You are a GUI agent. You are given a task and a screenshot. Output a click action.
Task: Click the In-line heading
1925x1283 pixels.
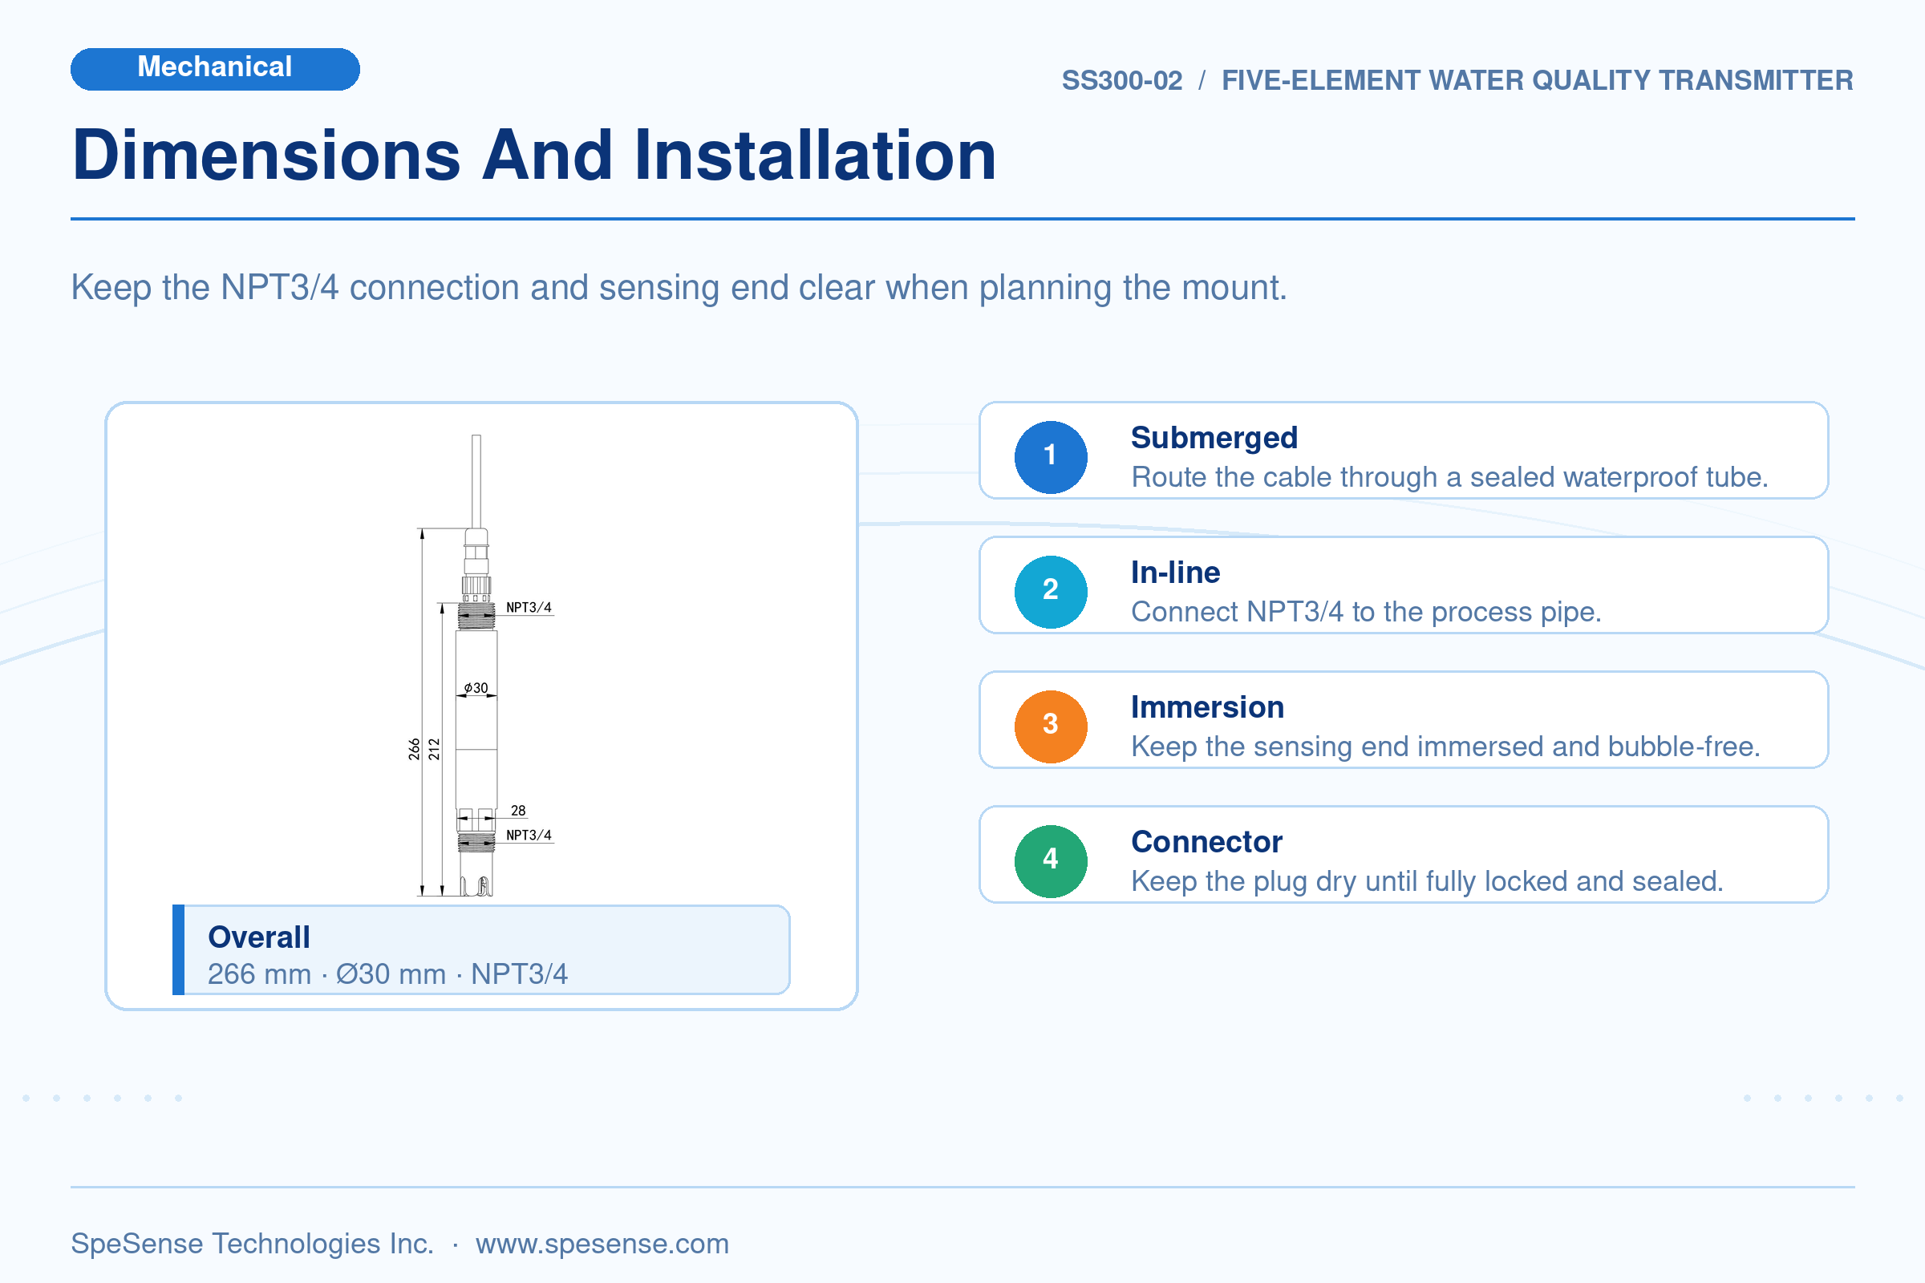1175,572
